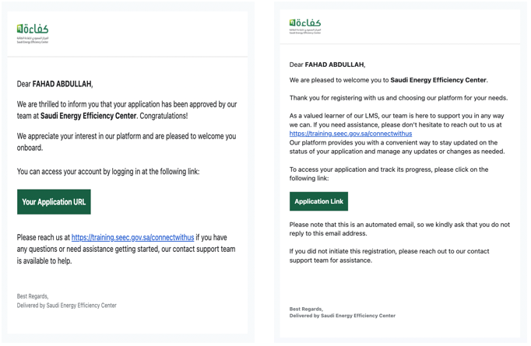Click 'our contact support team is available' text
Image resolution: width=531 pixels, height=346 pixels.
(x=126, y=255)
